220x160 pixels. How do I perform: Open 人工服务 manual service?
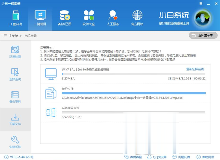coord(113,18)
